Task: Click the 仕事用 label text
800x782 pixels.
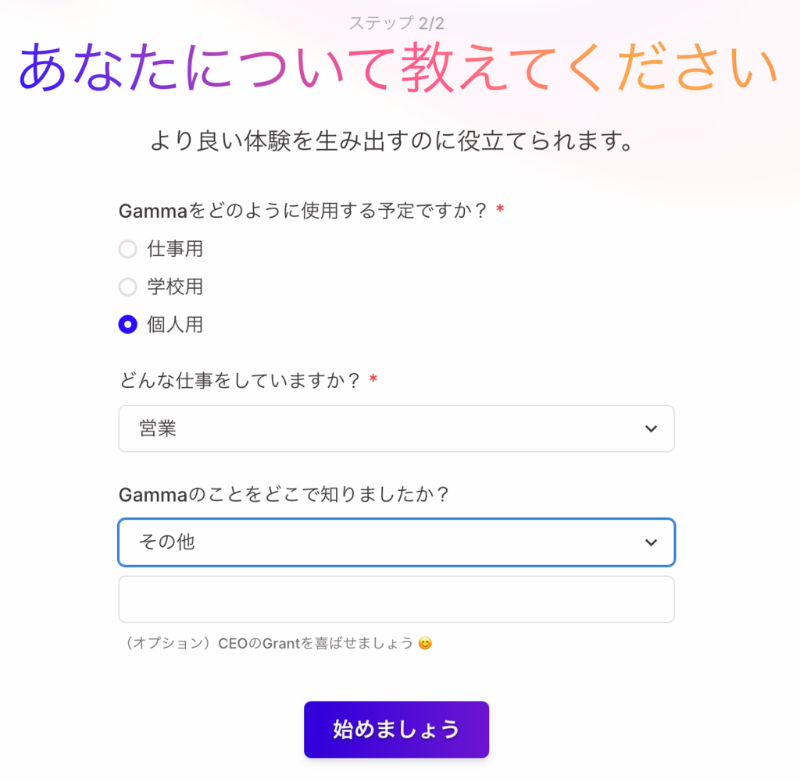Action: click(175, 249)
